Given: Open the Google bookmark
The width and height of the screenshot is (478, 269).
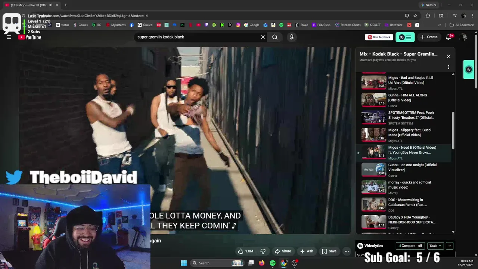Looking at the screenshot, I should (x=252, y=25).
